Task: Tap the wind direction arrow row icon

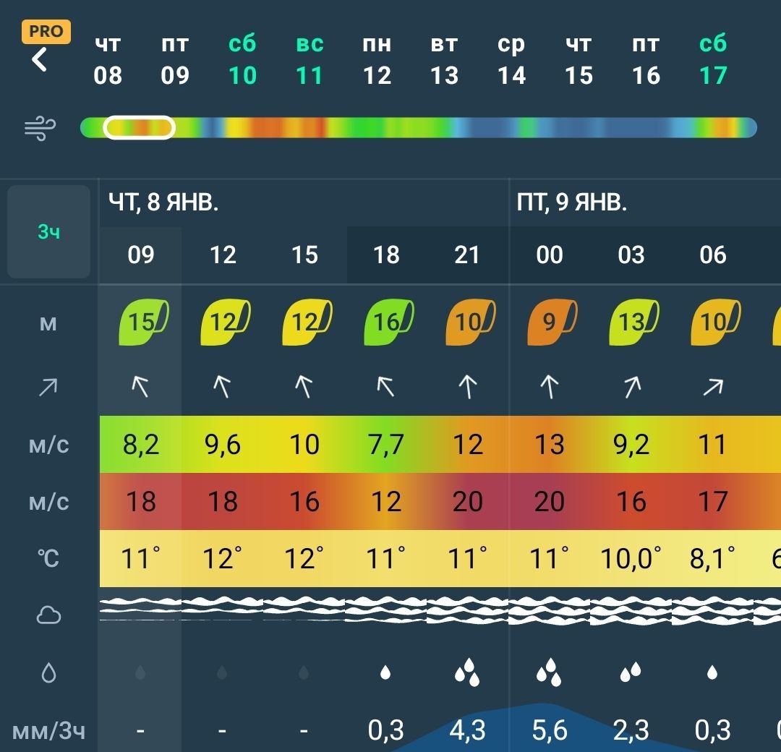Action: 48,388
